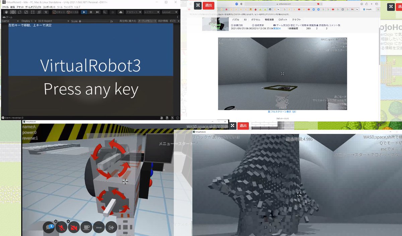Viewport: 402px width, 236px height.
Task: Click the Unity collab sun-shaped icon
Action: coord(112,12)
